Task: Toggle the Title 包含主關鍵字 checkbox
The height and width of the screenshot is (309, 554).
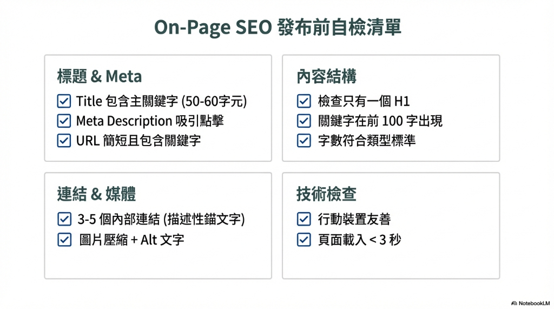Action: [x=64, y=101]
